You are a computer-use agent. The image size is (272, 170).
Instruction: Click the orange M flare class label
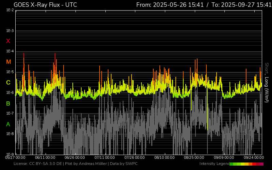pyautogui.click(x=8, y=62)
